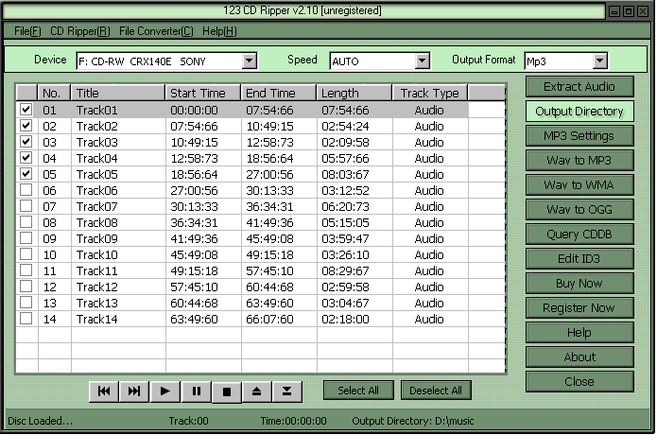Open the File Converter menu
Image resolution: width=657 pixels, height=435 pixels.
[x=156, y=31]
